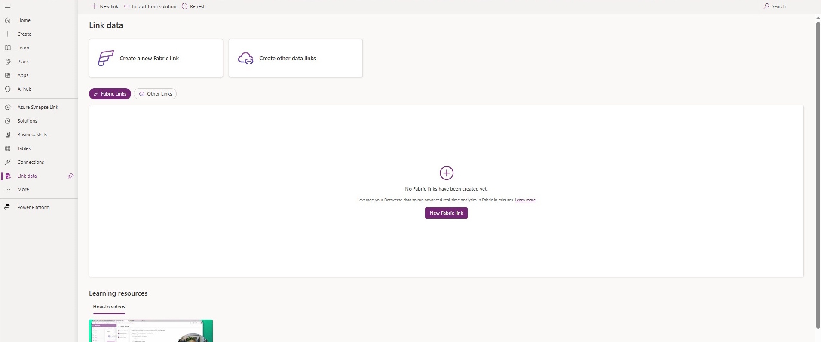The image size is (821, 342).
Task: Select Create a new Fabric link card
Action: click(156, 58)
